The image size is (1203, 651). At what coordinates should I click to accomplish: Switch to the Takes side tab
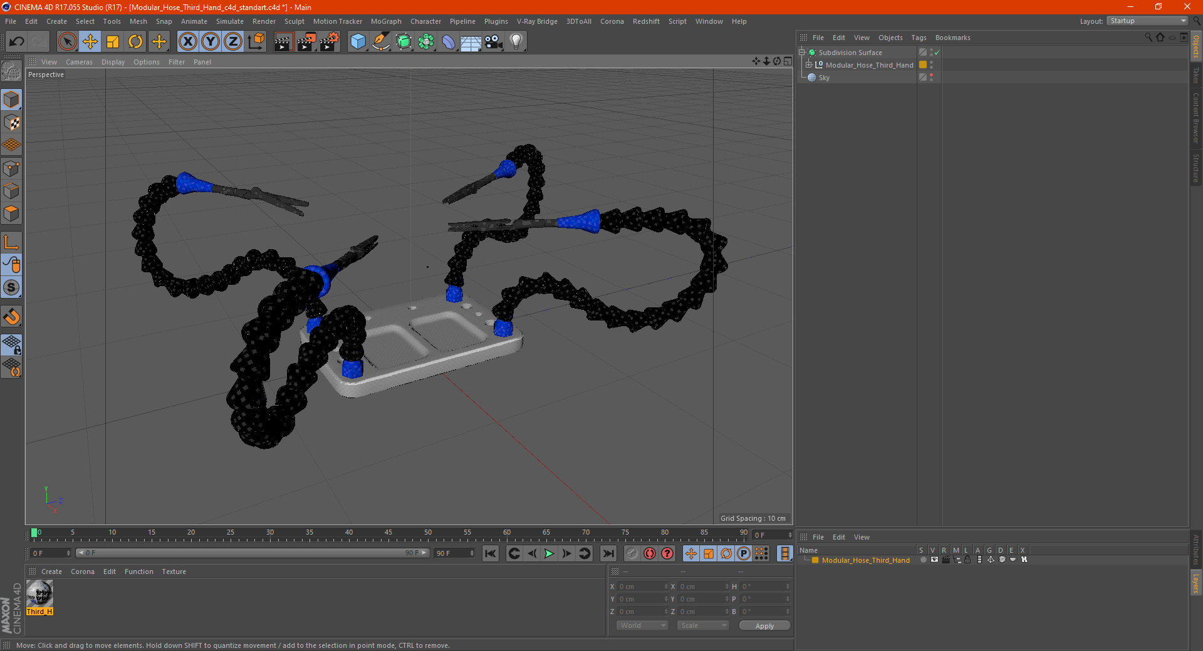coord(1196,74)
